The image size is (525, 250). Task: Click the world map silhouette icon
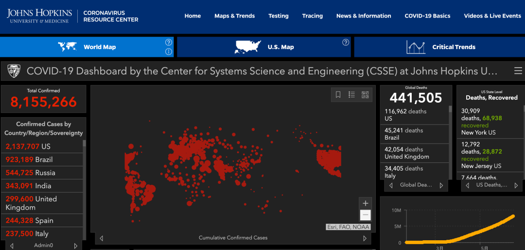pos(67,47)
